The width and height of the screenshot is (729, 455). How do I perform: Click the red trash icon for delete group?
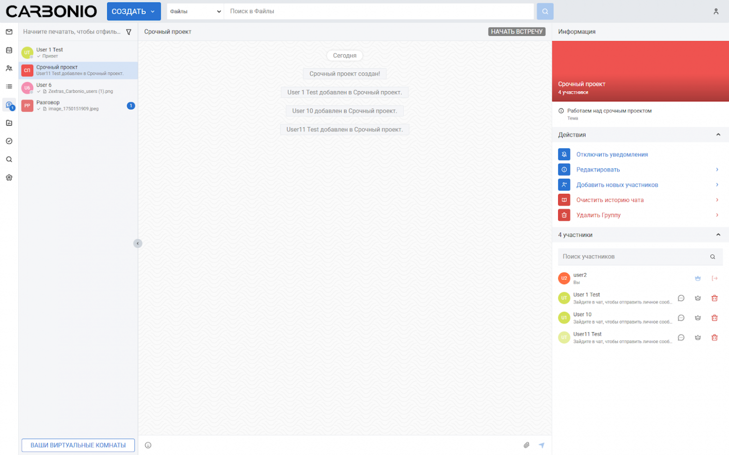pyautogui.click(x=564, y=215)
